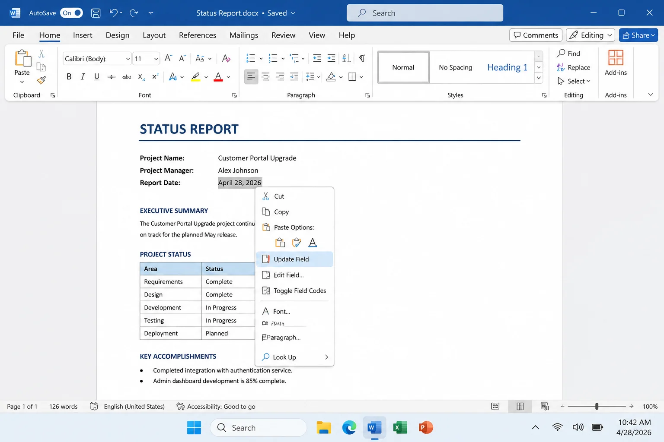This screenshot has width=664, height=442.
Task: Expand the Styles gallery more arrow
Action: coord(539,78)
